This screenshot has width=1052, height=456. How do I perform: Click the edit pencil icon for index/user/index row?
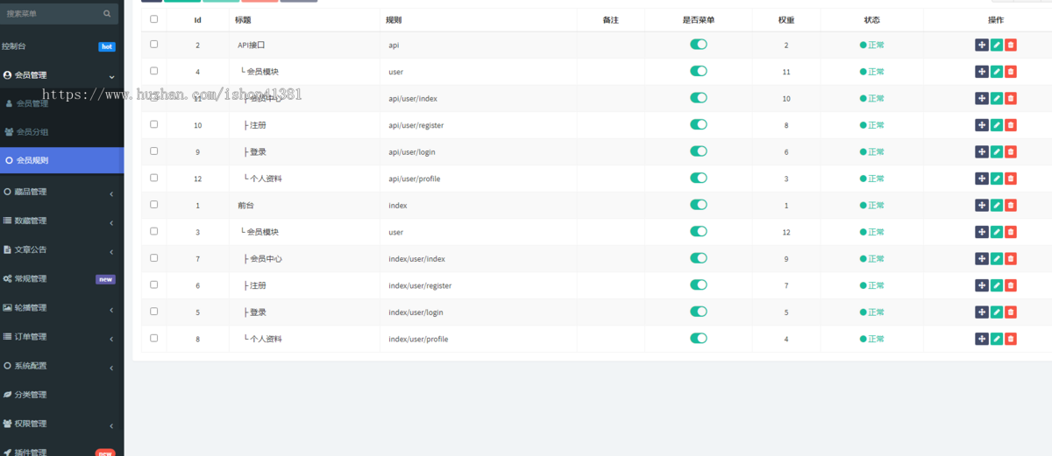(x=996, y=258)
